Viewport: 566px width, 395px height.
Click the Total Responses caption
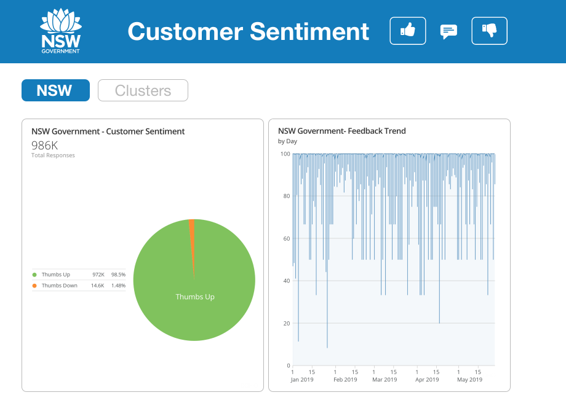click(53, 155)
